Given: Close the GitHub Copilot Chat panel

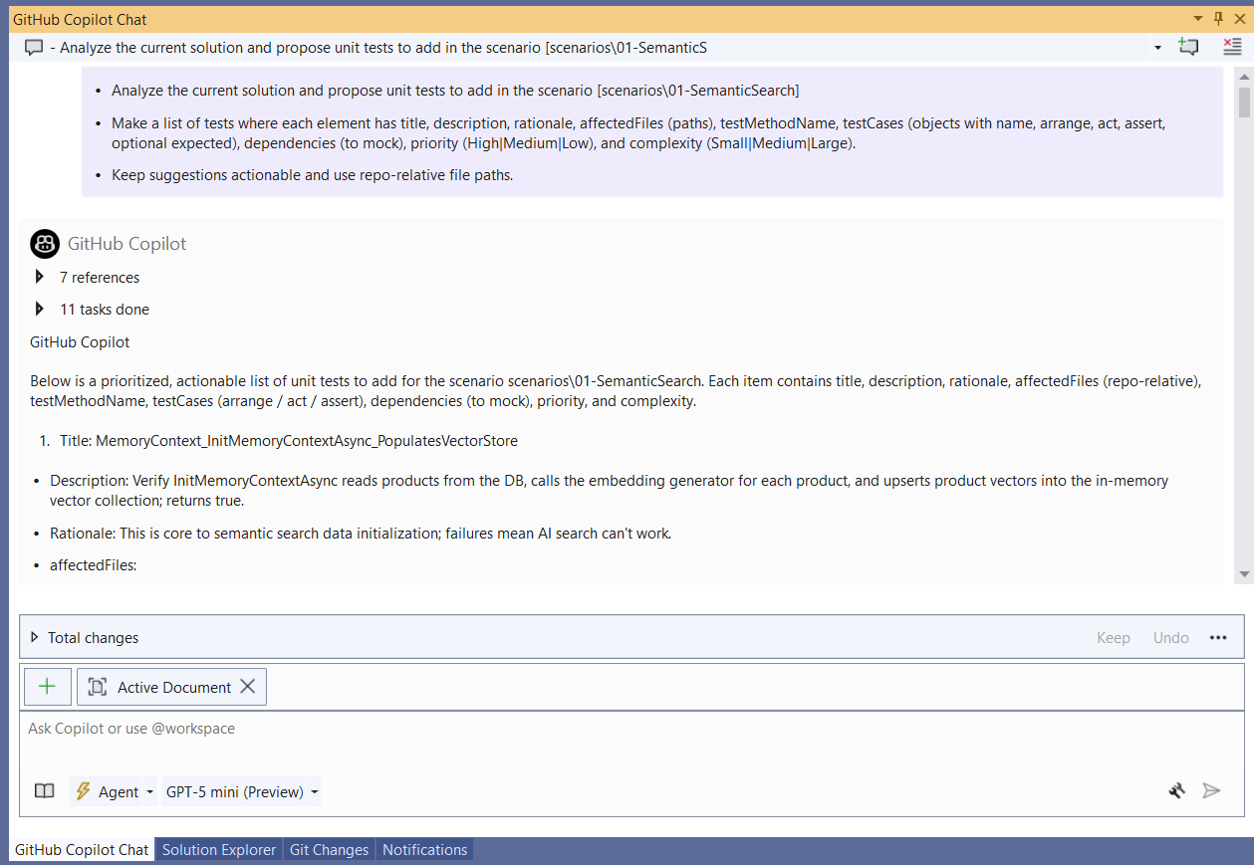Looking at the screenshot, I should tap(1239, 19).
